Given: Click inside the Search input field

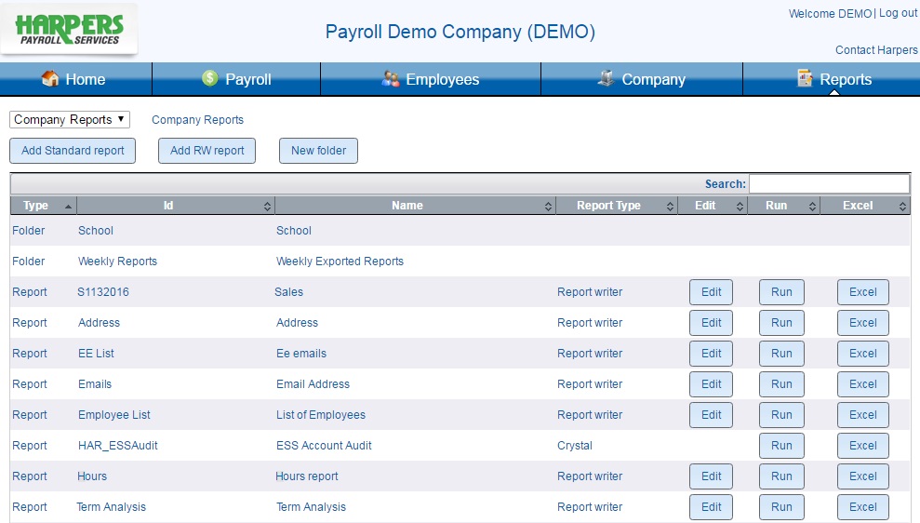Looking at the screenshot, I should click(x=829, y=184).
